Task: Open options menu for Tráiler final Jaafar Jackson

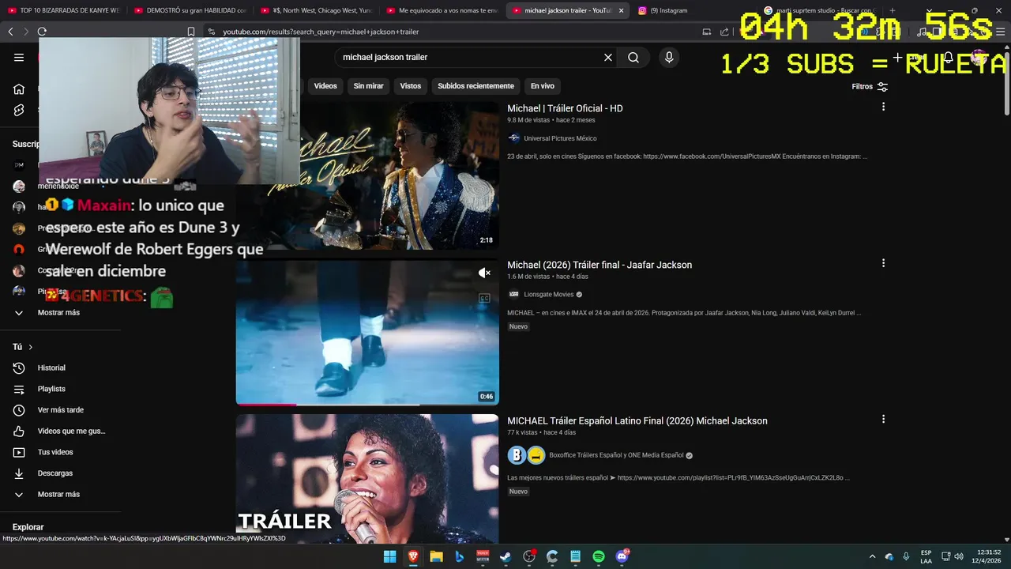Action: click(883, 263)
